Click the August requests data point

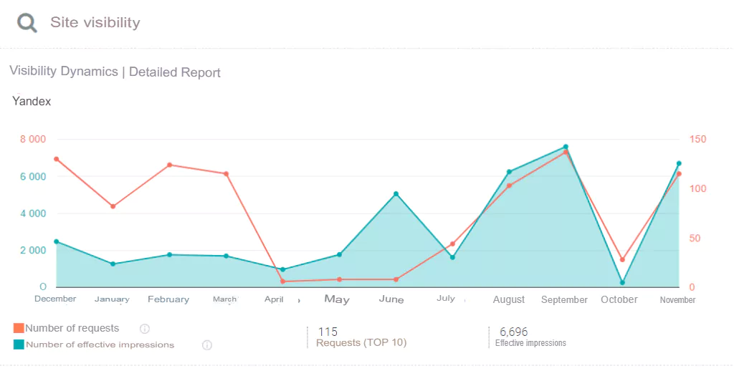[x=510, y=185]
